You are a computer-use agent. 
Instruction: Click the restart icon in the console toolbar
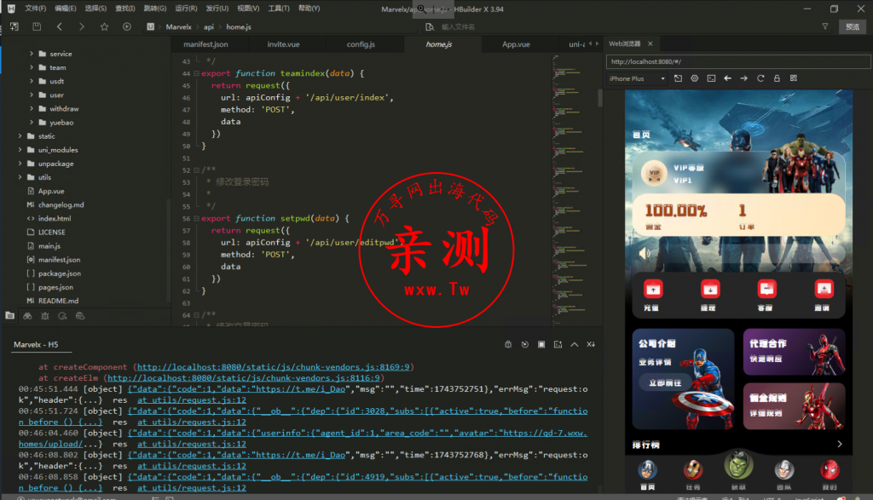tap(525, 344)
